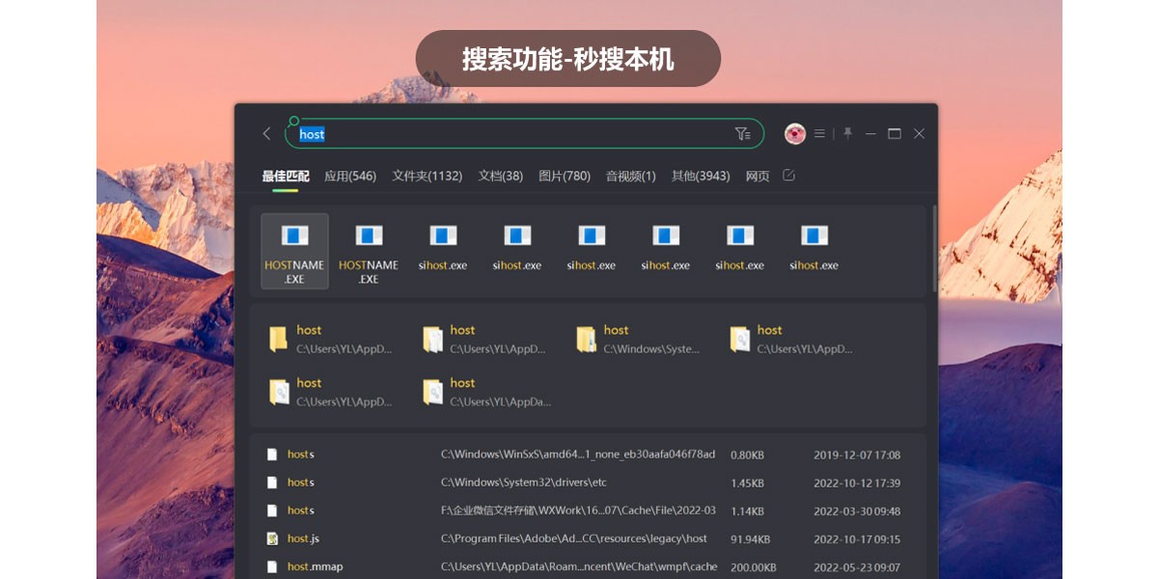The width and height of the screenshot is (1158, 579).
Task: Open the hamburger menu next to avatar
Action: click(819, 134)
